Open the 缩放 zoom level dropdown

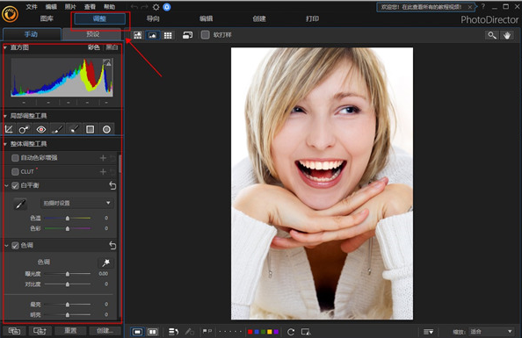point(491,331)
